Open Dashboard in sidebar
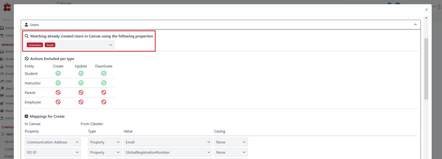Image resolution: width=442 pixels, height=159 pixels. click(7, 28)
